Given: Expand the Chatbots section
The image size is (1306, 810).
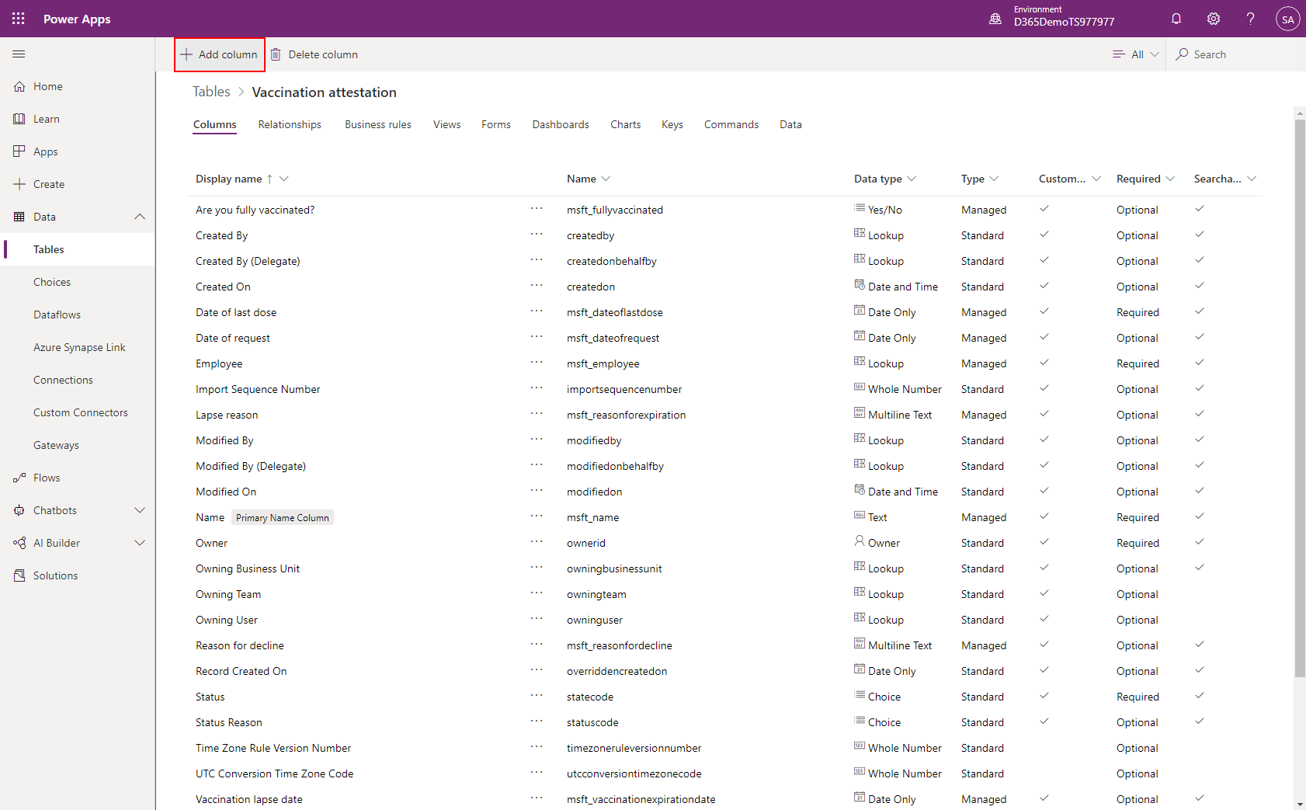Looking at the screenshot, I should tap(140, 510).
